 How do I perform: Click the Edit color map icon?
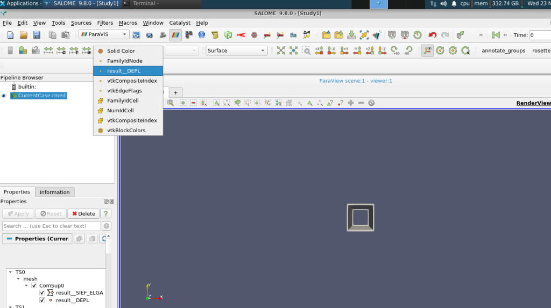pos(23,51)
